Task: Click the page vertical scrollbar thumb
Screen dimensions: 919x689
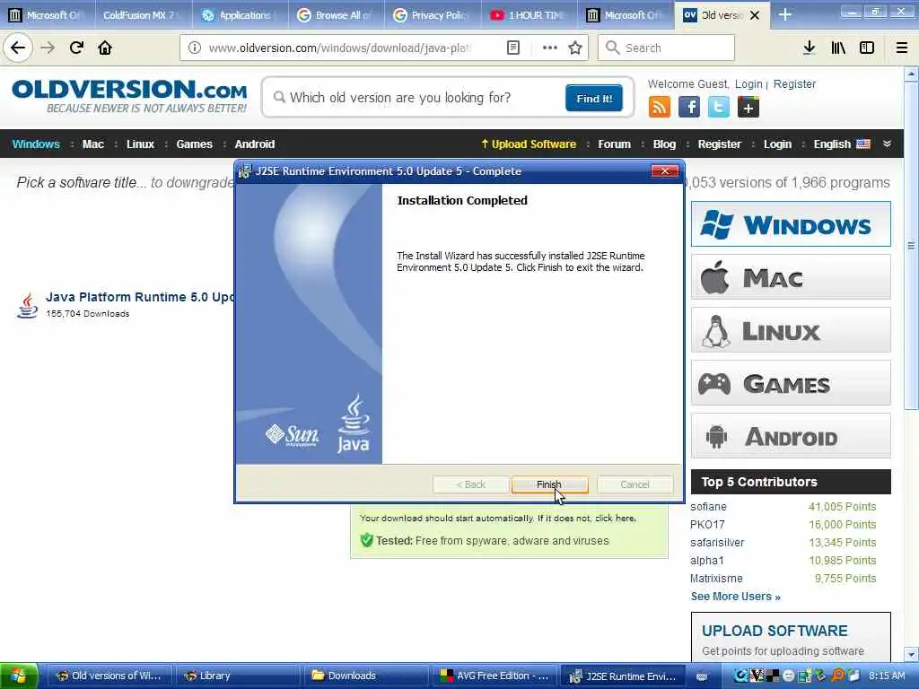Action: [911, 246]
